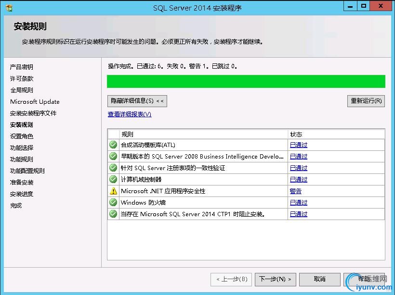Click the green progress bar

pyautogui.click(x=246, y=81)
